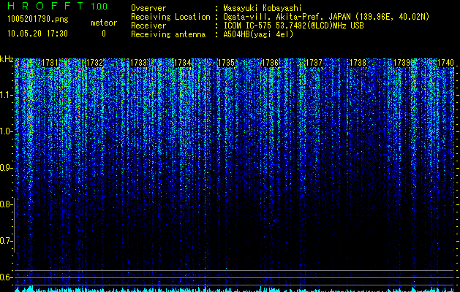
Task: Click the 1738 time marker
Action: tap(358, 63)
